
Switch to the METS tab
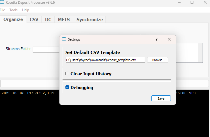tap(64, 20)
